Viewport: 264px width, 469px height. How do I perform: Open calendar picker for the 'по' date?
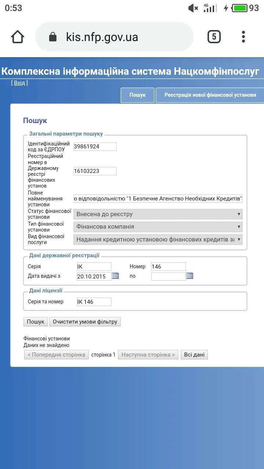click(190, 276)
